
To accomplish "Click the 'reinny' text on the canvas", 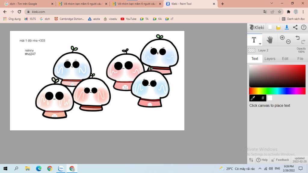I will (x=29, y=50).
